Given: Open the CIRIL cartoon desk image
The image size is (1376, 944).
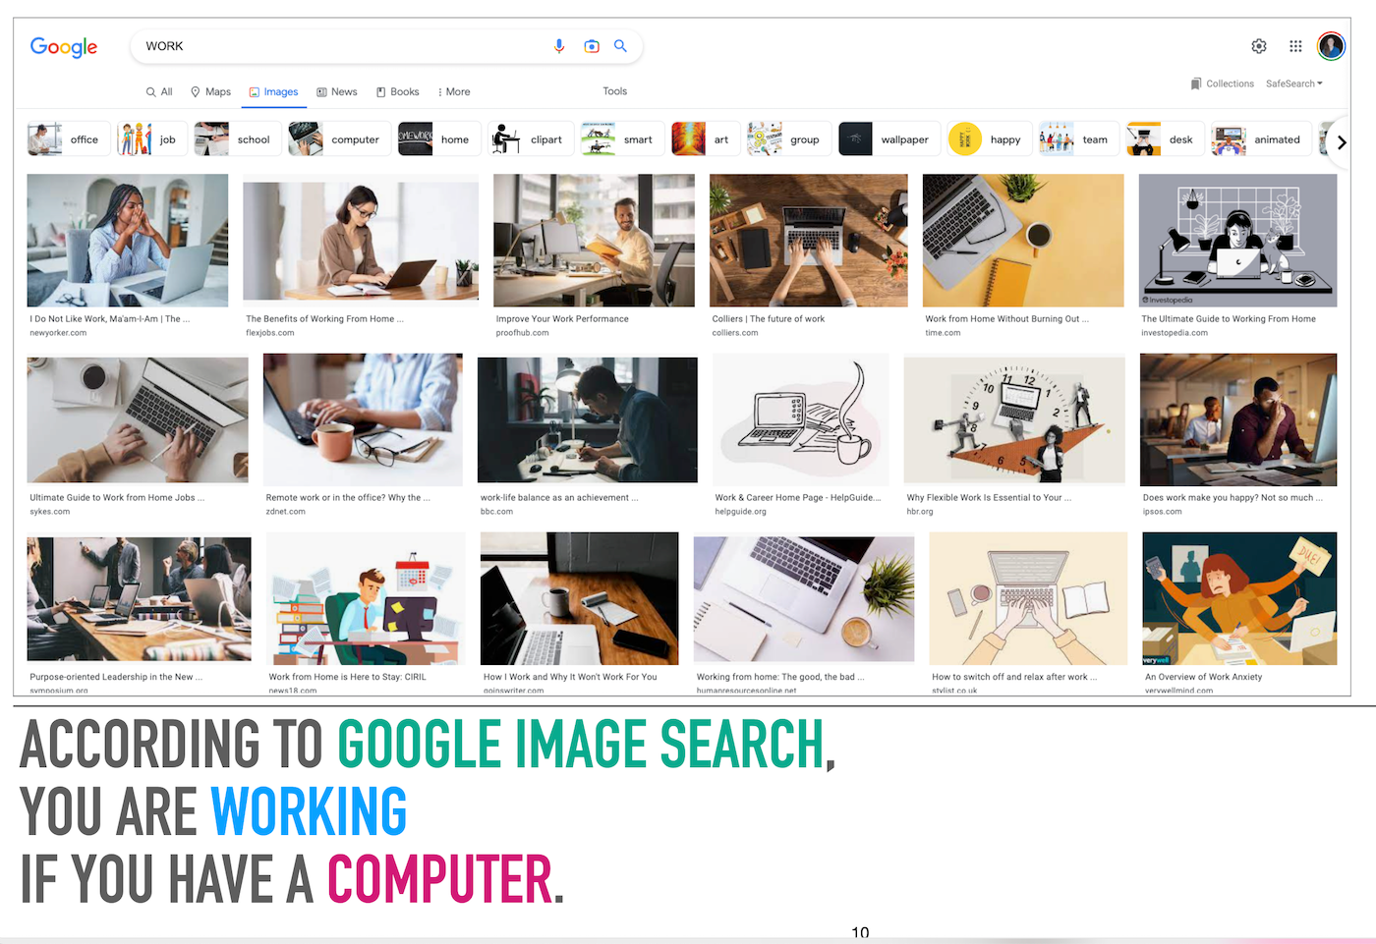Looking at the screenshot, I should [x=366, y=599].
